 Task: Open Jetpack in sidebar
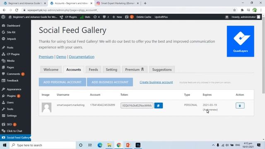coord(11,39)
